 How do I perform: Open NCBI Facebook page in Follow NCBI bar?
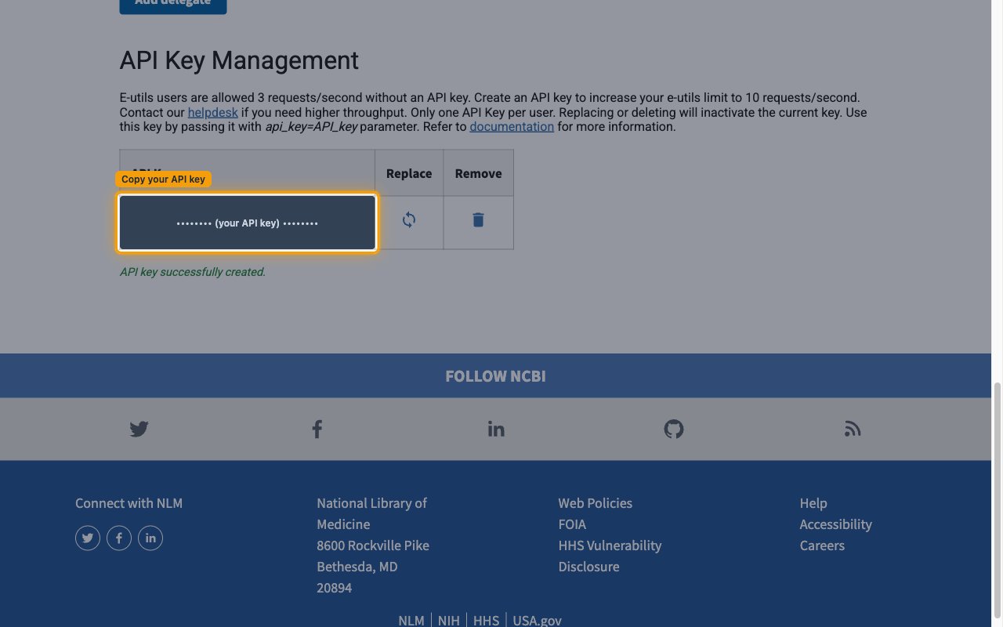(x=317, y=429)
